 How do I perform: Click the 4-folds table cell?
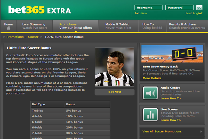47,116
